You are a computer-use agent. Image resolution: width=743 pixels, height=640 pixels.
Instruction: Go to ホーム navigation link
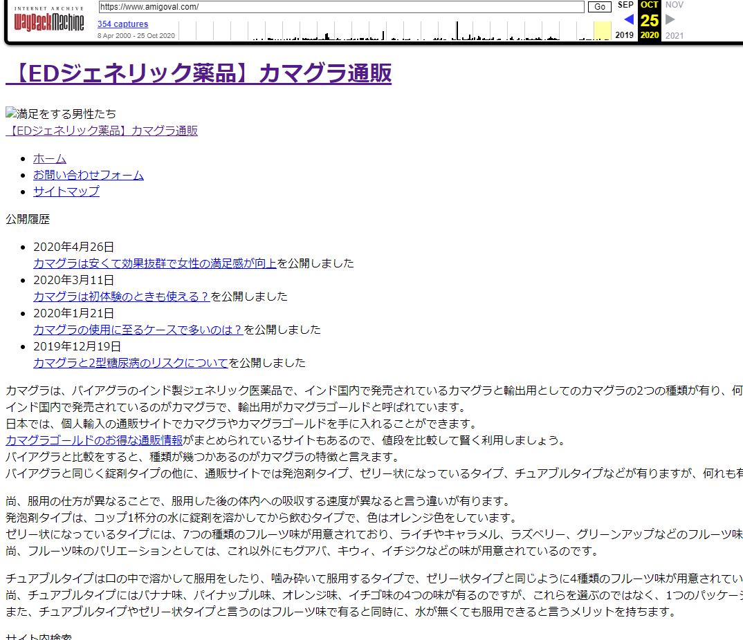pos(50,158)
